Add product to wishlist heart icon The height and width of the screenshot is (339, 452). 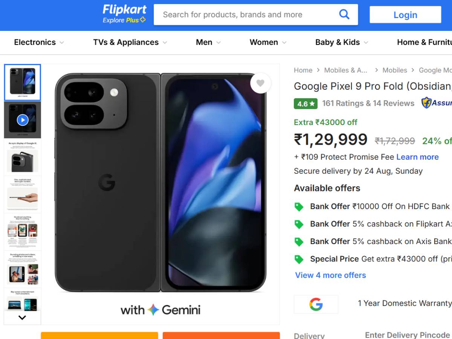(x=260, y=83)
